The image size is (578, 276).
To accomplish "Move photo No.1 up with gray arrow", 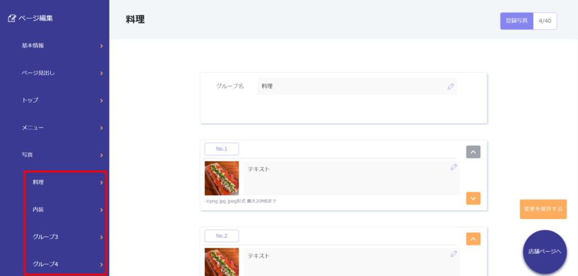I will tap(473, 152).
